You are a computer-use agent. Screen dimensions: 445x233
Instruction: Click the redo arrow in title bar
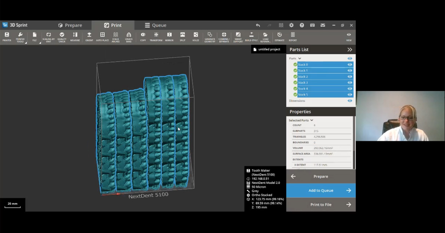269,25
